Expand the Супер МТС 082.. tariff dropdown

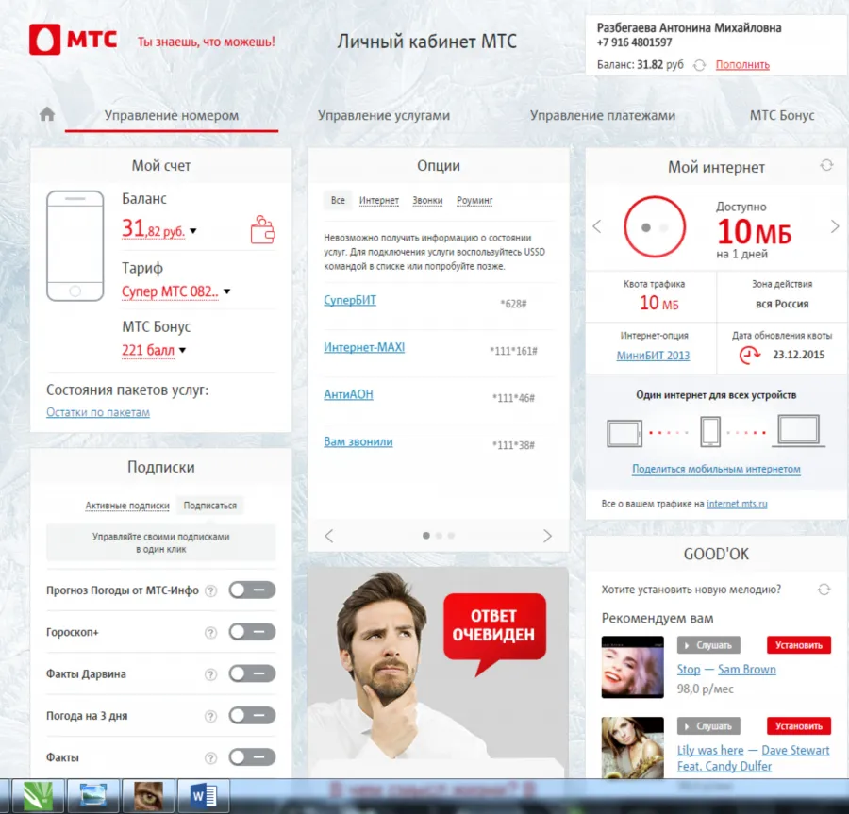pyautogui.click(x=226, y=291)
